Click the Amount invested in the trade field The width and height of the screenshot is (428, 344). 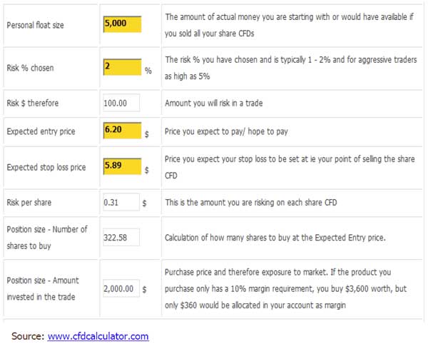coord(121,288)
